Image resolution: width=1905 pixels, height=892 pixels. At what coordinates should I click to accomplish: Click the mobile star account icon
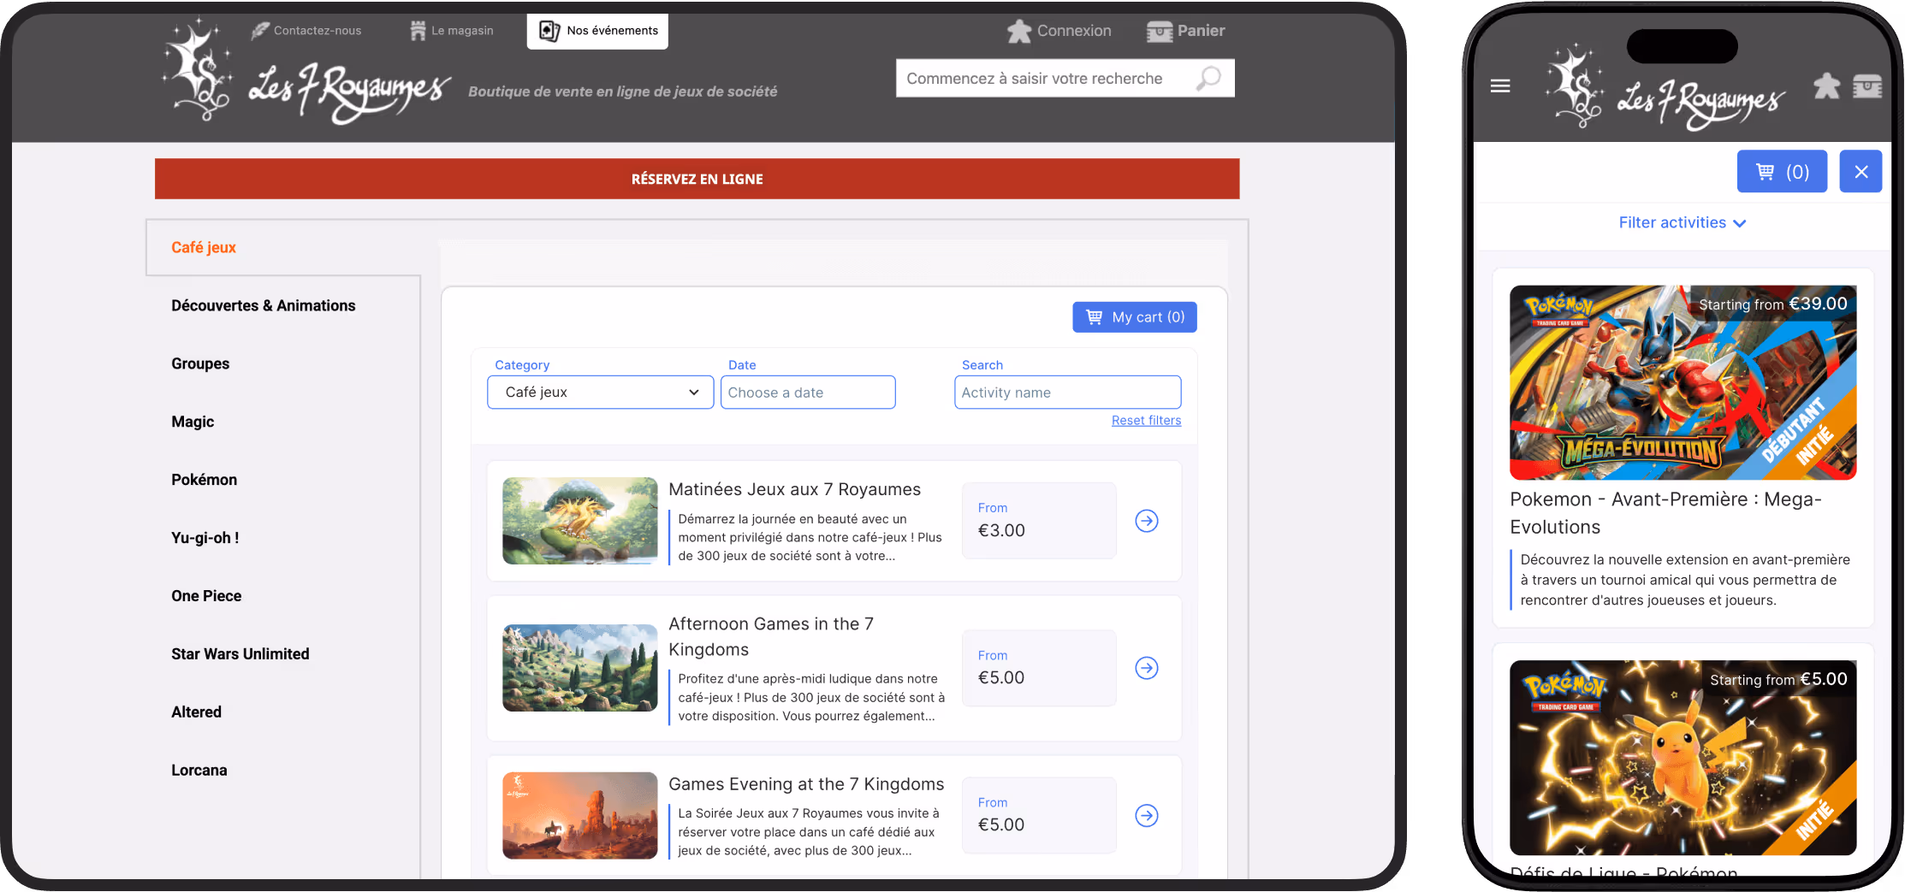[x=1826, y=86]
